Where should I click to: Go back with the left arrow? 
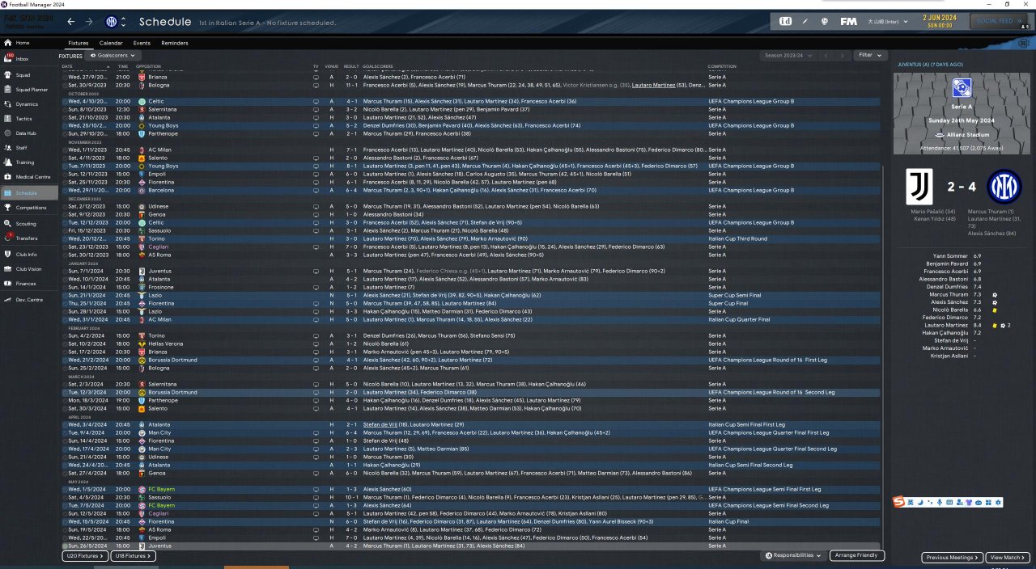point(71,21)
